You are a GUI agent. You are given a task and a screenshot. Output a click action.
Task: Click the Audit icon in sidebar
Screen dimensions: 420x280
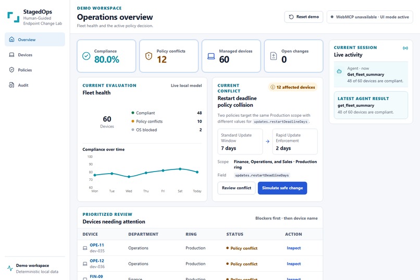click(11, 85)
